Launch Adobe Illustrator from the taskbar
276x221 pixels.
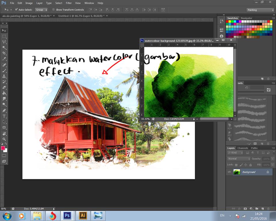coord(83,216)
